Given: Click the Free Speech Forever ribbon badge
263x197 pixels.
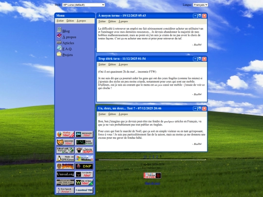Looking at the screenshot, I should [x=65, y=191].
